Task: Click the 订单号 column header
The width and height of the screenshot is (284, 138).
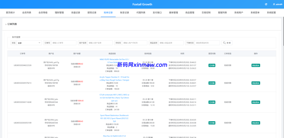Action: (23, 54)
